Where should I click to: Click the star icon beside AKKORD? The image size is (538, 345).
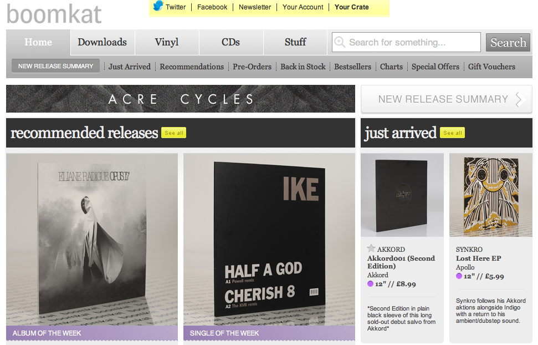click(371, 248)
